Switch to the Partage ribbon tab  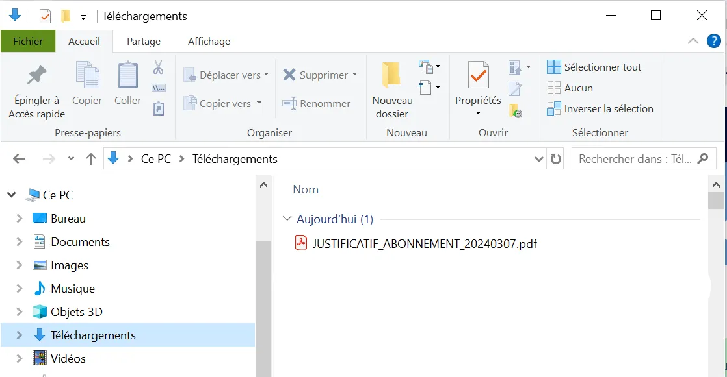(144, 41)
